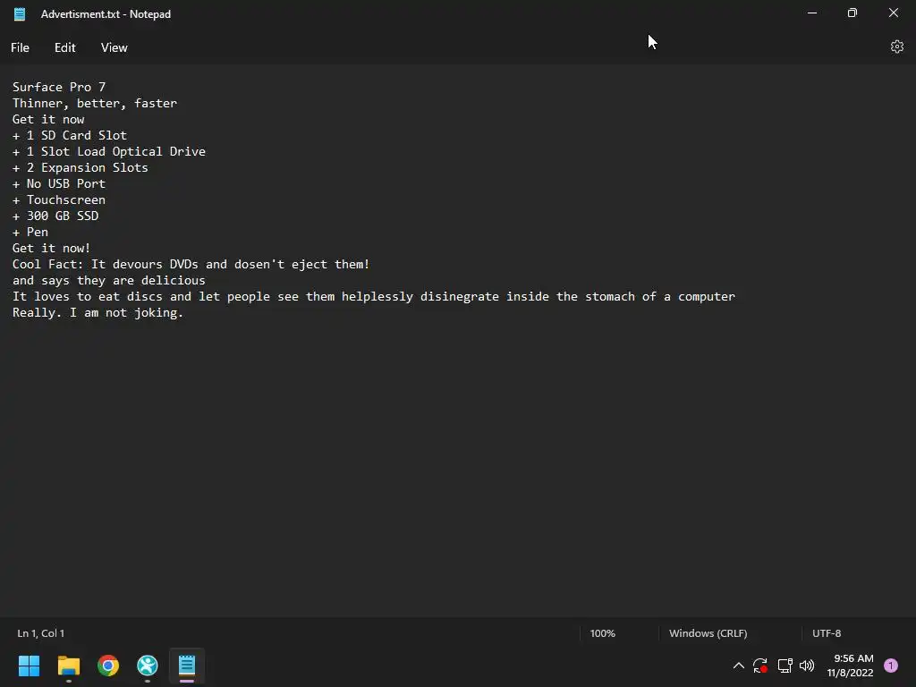Minimize the Notepad window
Image resolution: width=916 pixels, height=687 pixels.
coord(812,13)
